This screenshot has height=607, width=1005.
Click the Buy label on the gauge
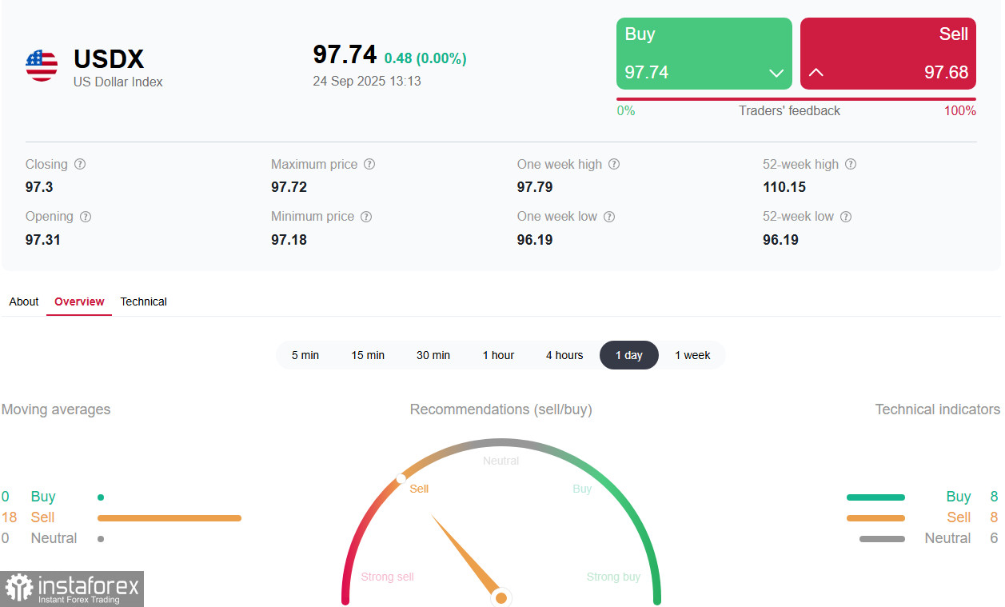582,489
